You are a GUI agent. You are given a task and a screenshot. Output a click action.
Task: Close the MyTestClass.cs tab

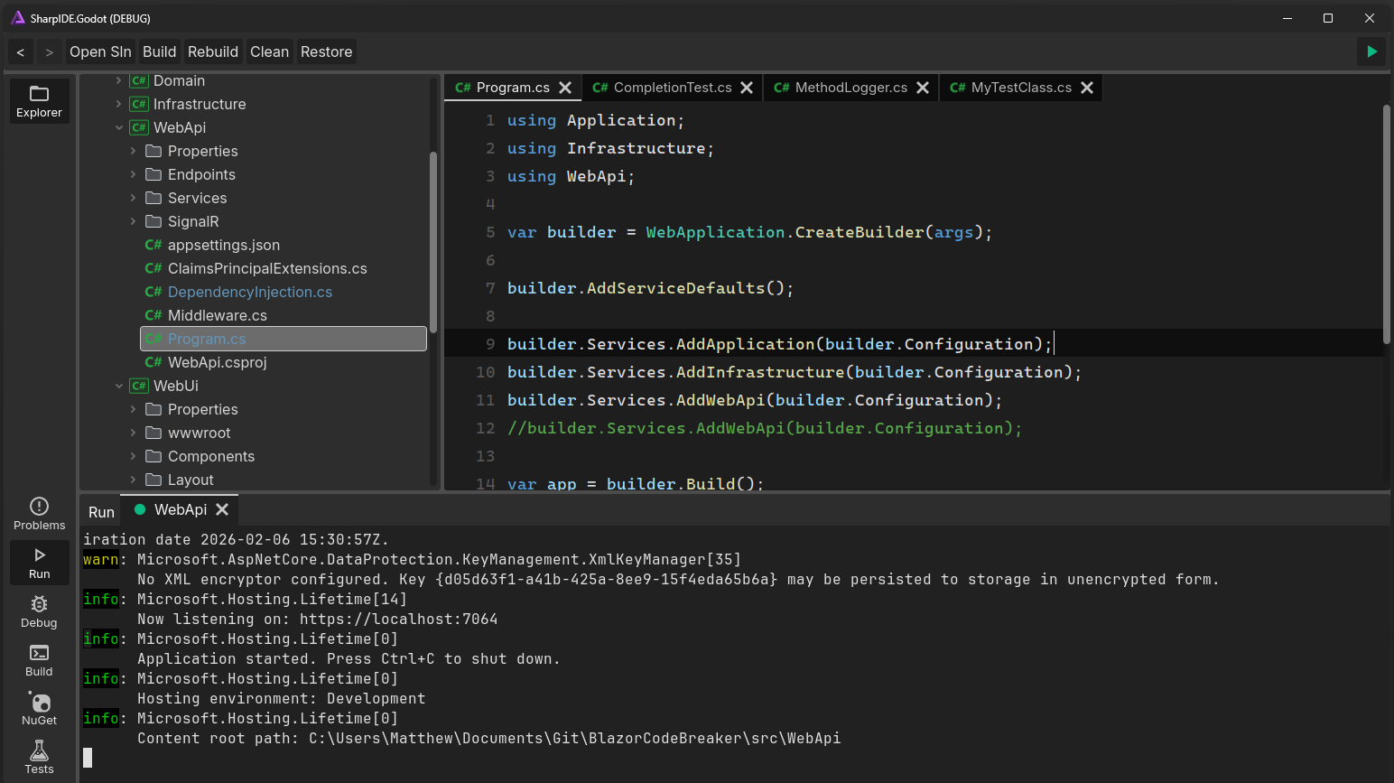tap(1087, 88)
